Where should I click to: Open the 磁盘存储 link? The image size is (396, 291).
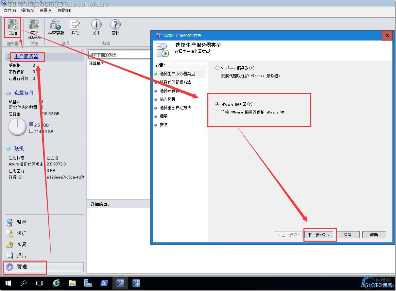(24, 93)
